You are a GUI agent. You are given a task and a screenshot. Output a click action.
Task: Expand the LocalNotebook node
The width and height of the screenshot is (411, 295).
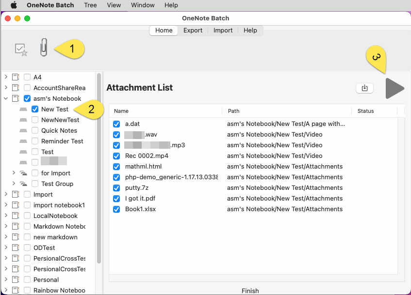click(6, 216)
